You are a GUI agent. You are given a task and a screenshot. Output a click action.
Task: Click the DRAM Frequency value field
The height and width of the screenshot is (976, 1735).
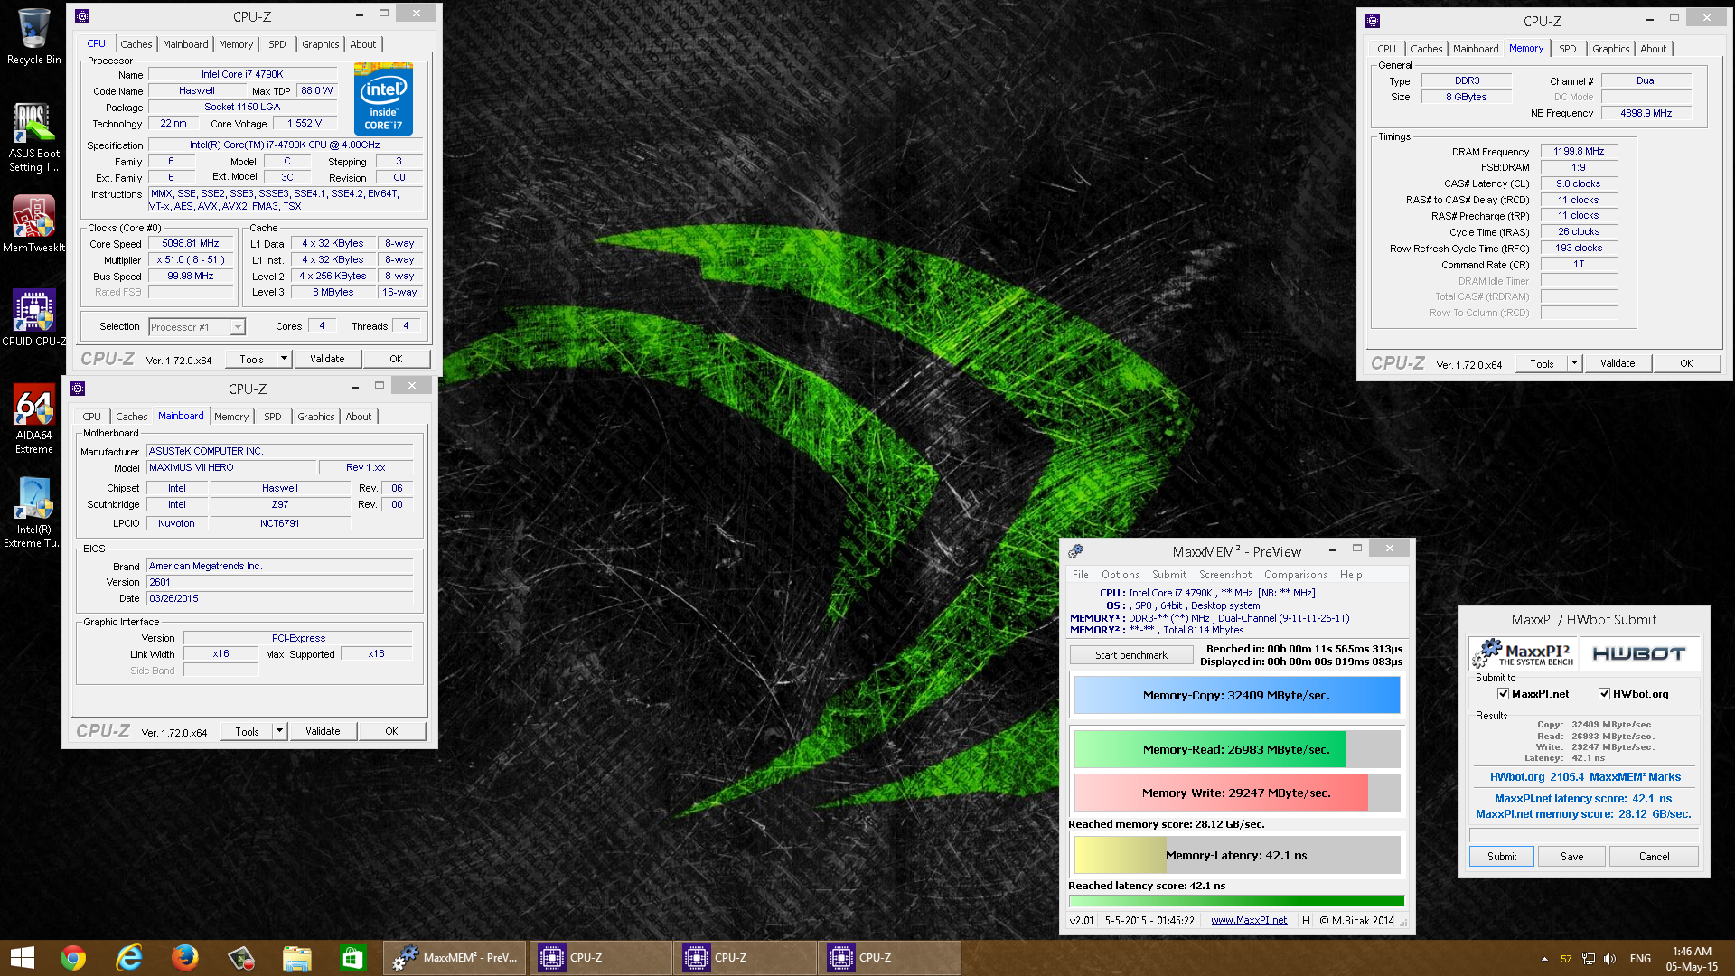(1579, 152)
